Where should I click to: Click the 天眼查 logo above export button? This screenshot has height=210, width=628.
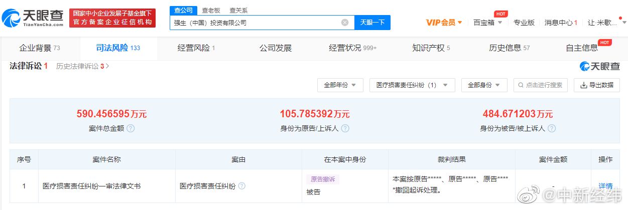(x=599, y=66)
